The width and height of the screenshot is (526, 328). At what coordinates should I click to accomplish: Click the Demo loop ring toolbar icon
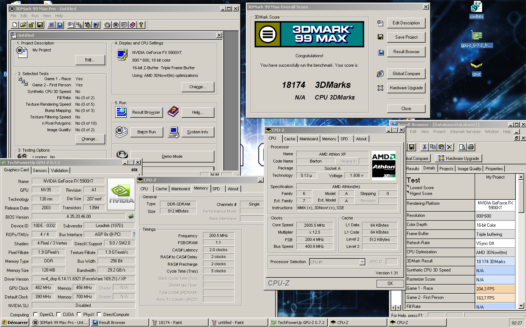pos(107,25)
